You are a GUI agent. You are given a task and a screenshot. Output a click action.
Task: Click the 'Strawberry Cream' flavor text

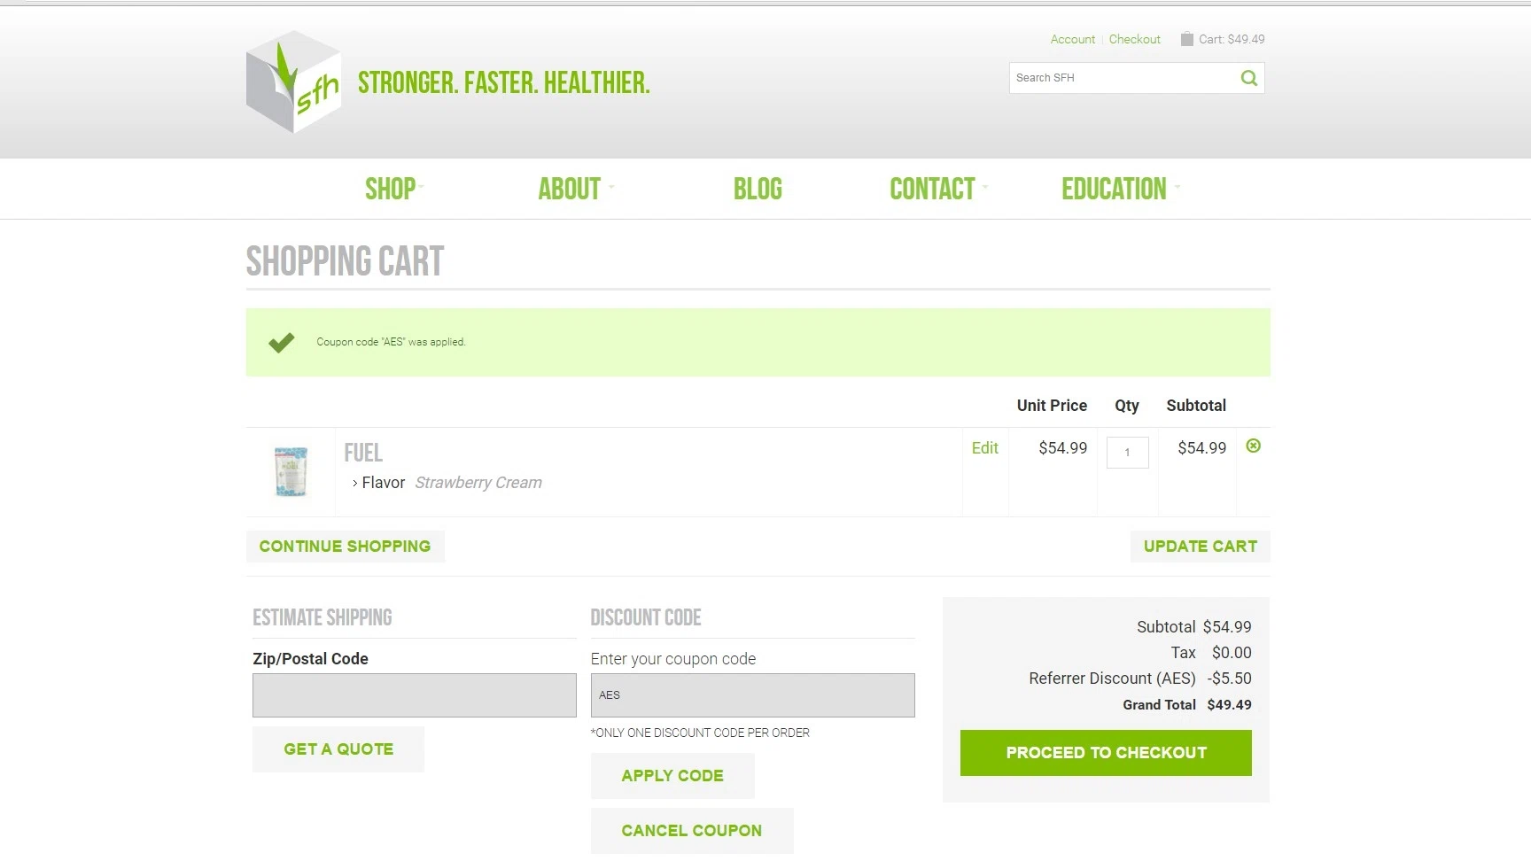(x=478, y=483)
